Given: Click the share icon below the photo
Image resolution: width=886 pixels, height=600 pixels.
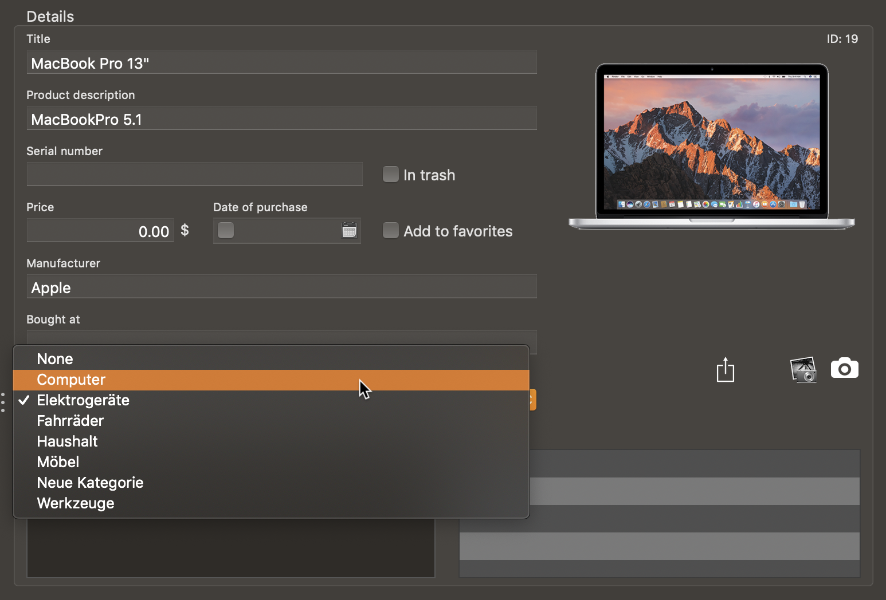Looking at the screenshot, I should pyautogui.click(x=726, y=369).
